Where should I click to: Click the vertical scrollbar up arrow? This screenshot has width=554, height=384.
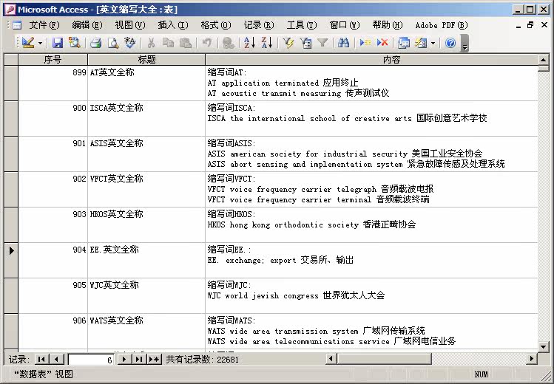pyautogui.click(x=544, y=60)
